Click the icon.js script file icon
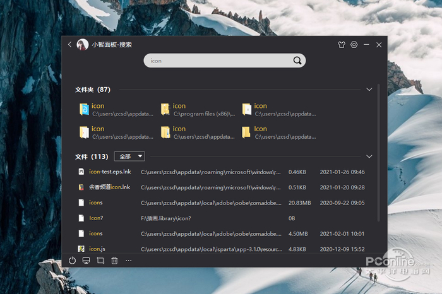Image resolution: width=442 pixels, height=294 pixels. click(x=81, y=249)
